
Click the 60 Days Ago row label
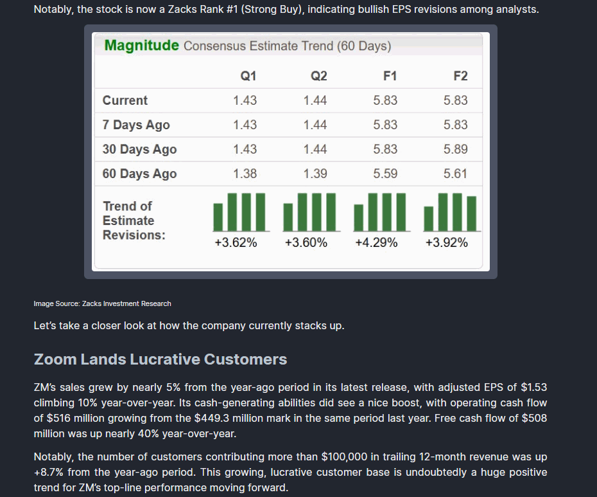[139, 174]
